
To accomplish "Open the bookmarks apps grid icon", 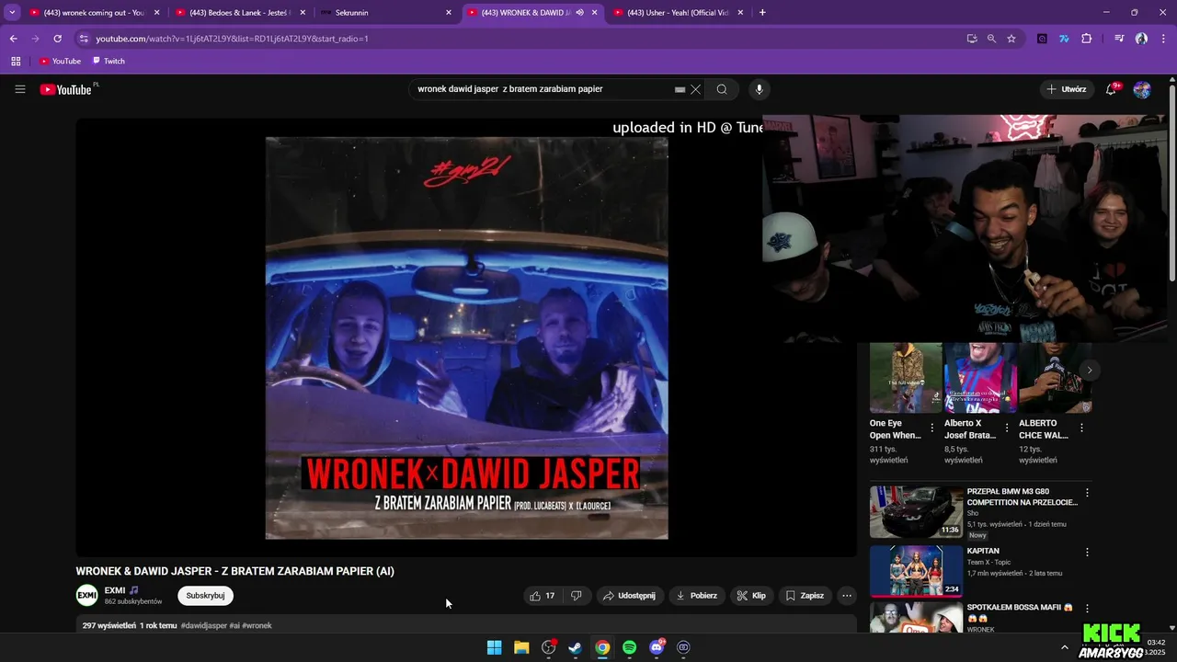I will point(16,61).
